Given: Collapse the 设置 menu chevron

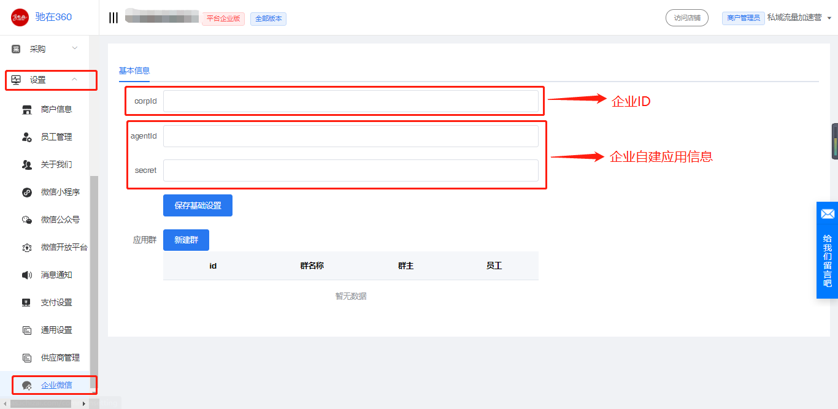Looking at the screenshot, I should tap(74, 79).
